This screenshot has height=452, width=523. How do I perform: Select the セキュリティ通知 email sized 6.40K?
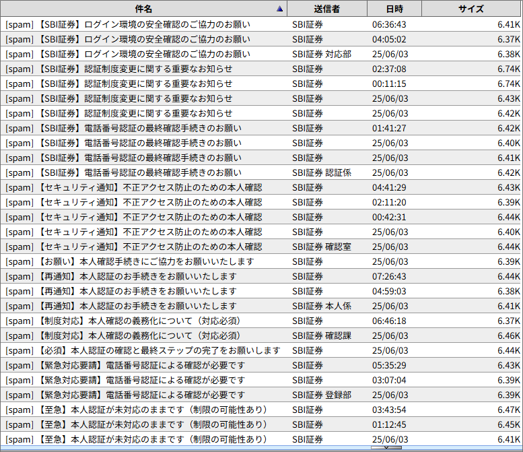pyautogui.click(x=260, y=232)
